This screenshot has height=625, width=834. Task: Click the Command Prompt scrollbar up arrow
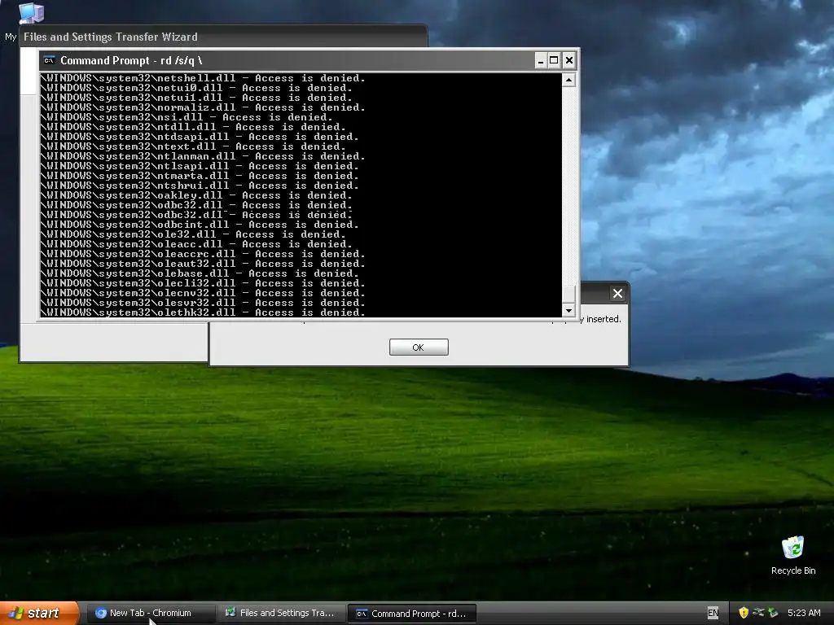coord(568,81)
